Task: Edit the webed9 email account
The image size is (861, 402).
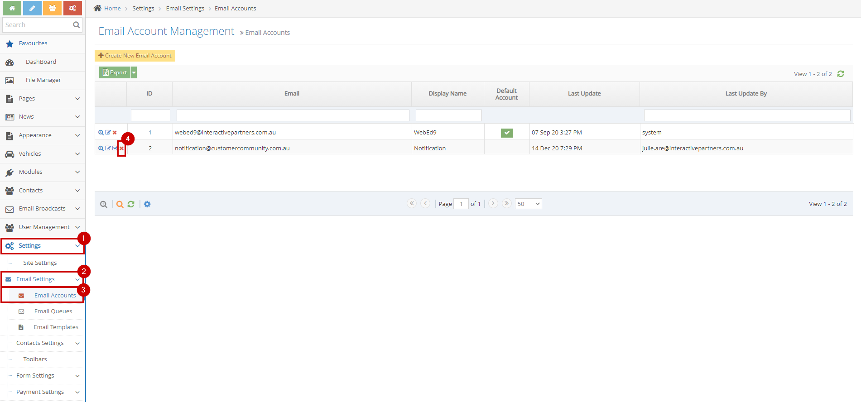Action: [x=108, y=133]
